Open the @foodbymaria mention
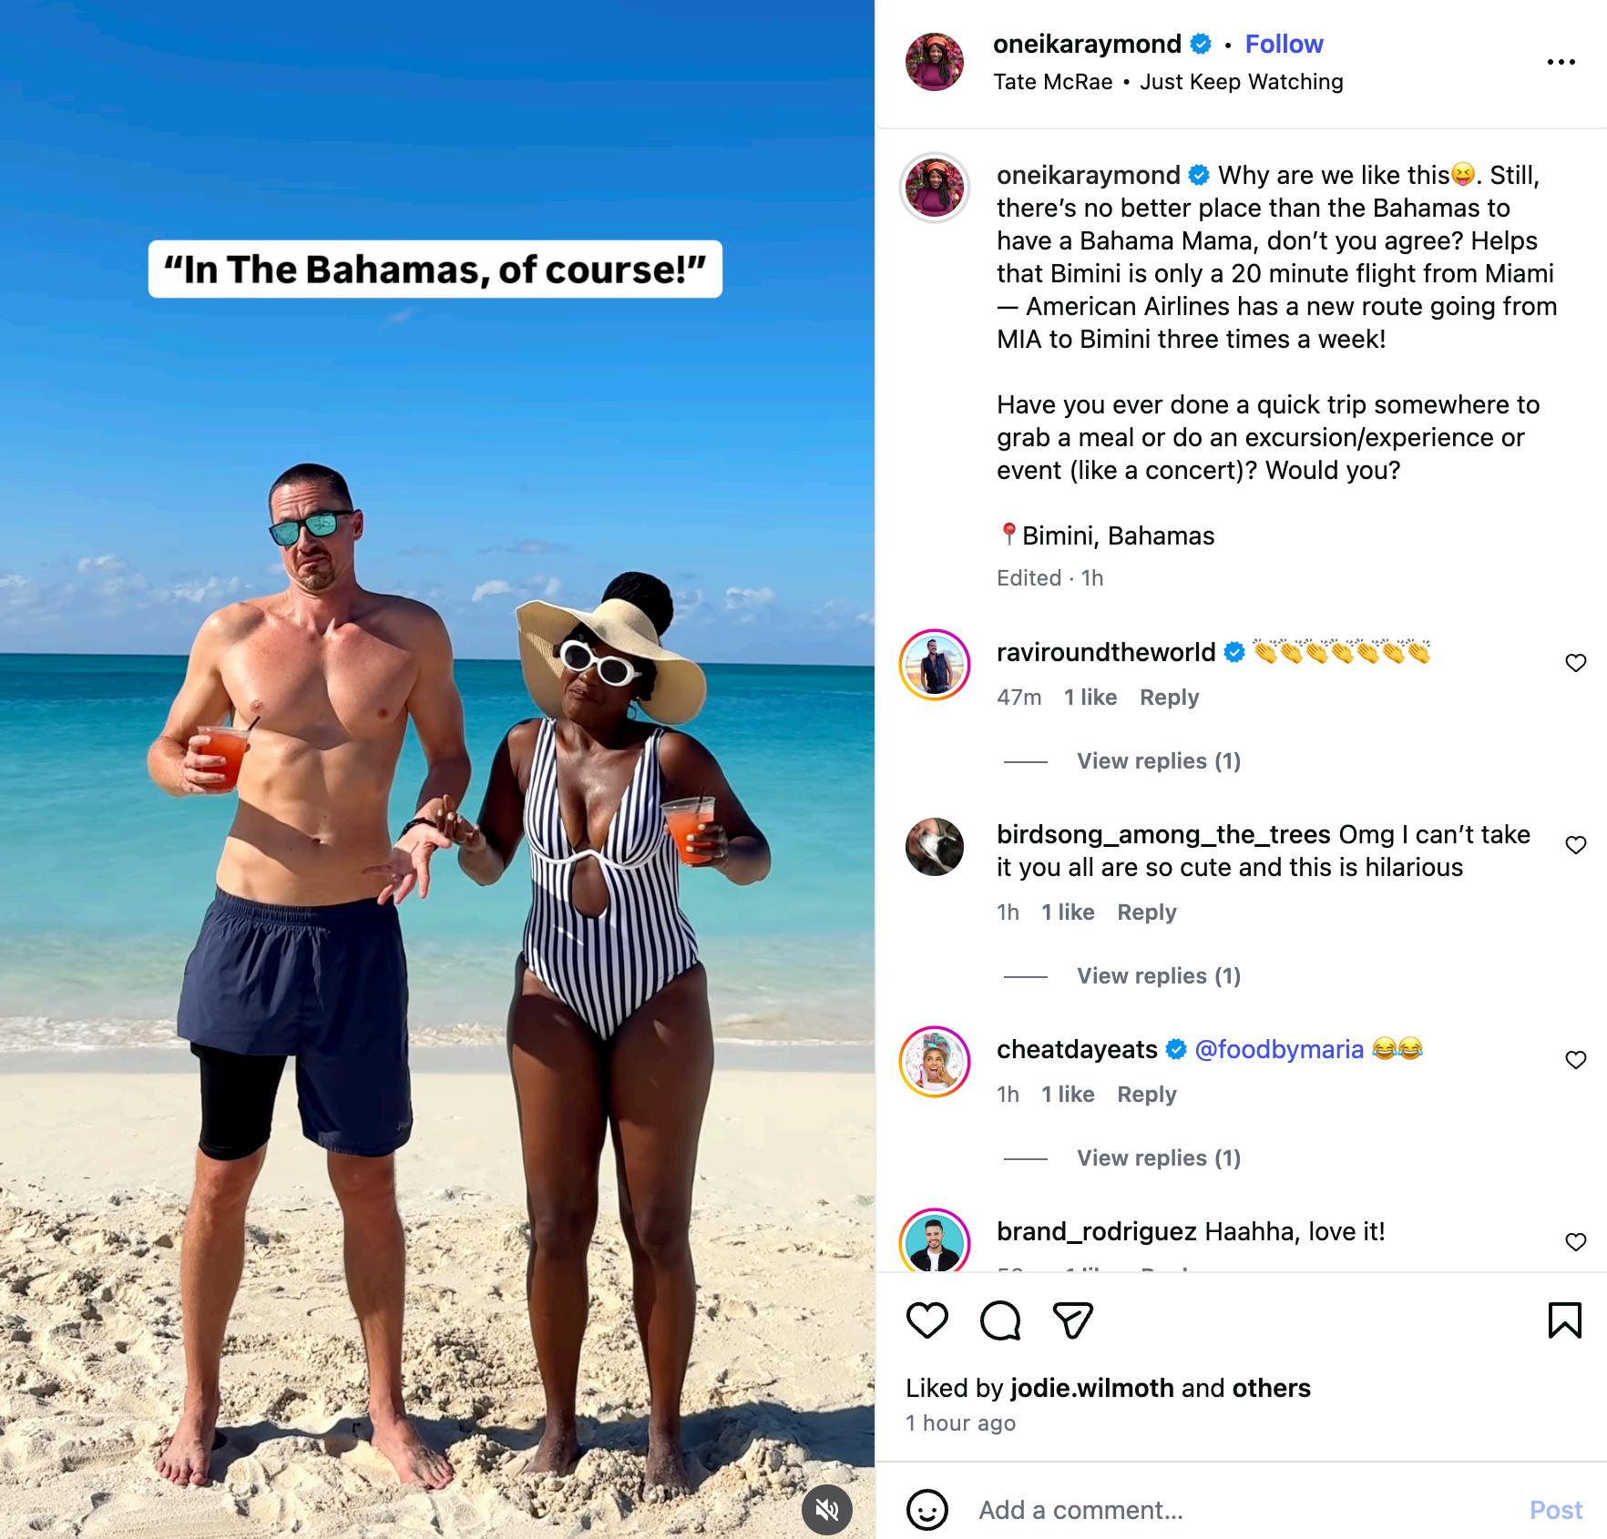The width and height of the screenshot is (1607, 1539). [x=1279, y=1049]
